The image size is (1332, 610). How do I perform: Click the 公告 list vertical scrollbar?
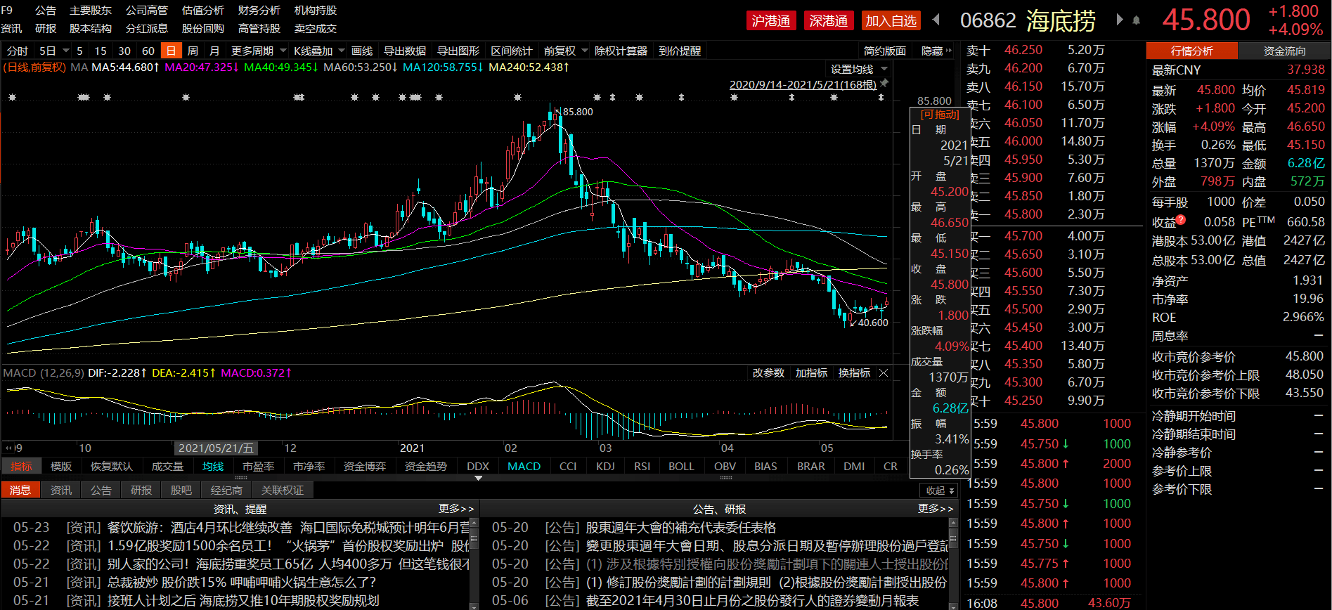(x=953, y=564)
